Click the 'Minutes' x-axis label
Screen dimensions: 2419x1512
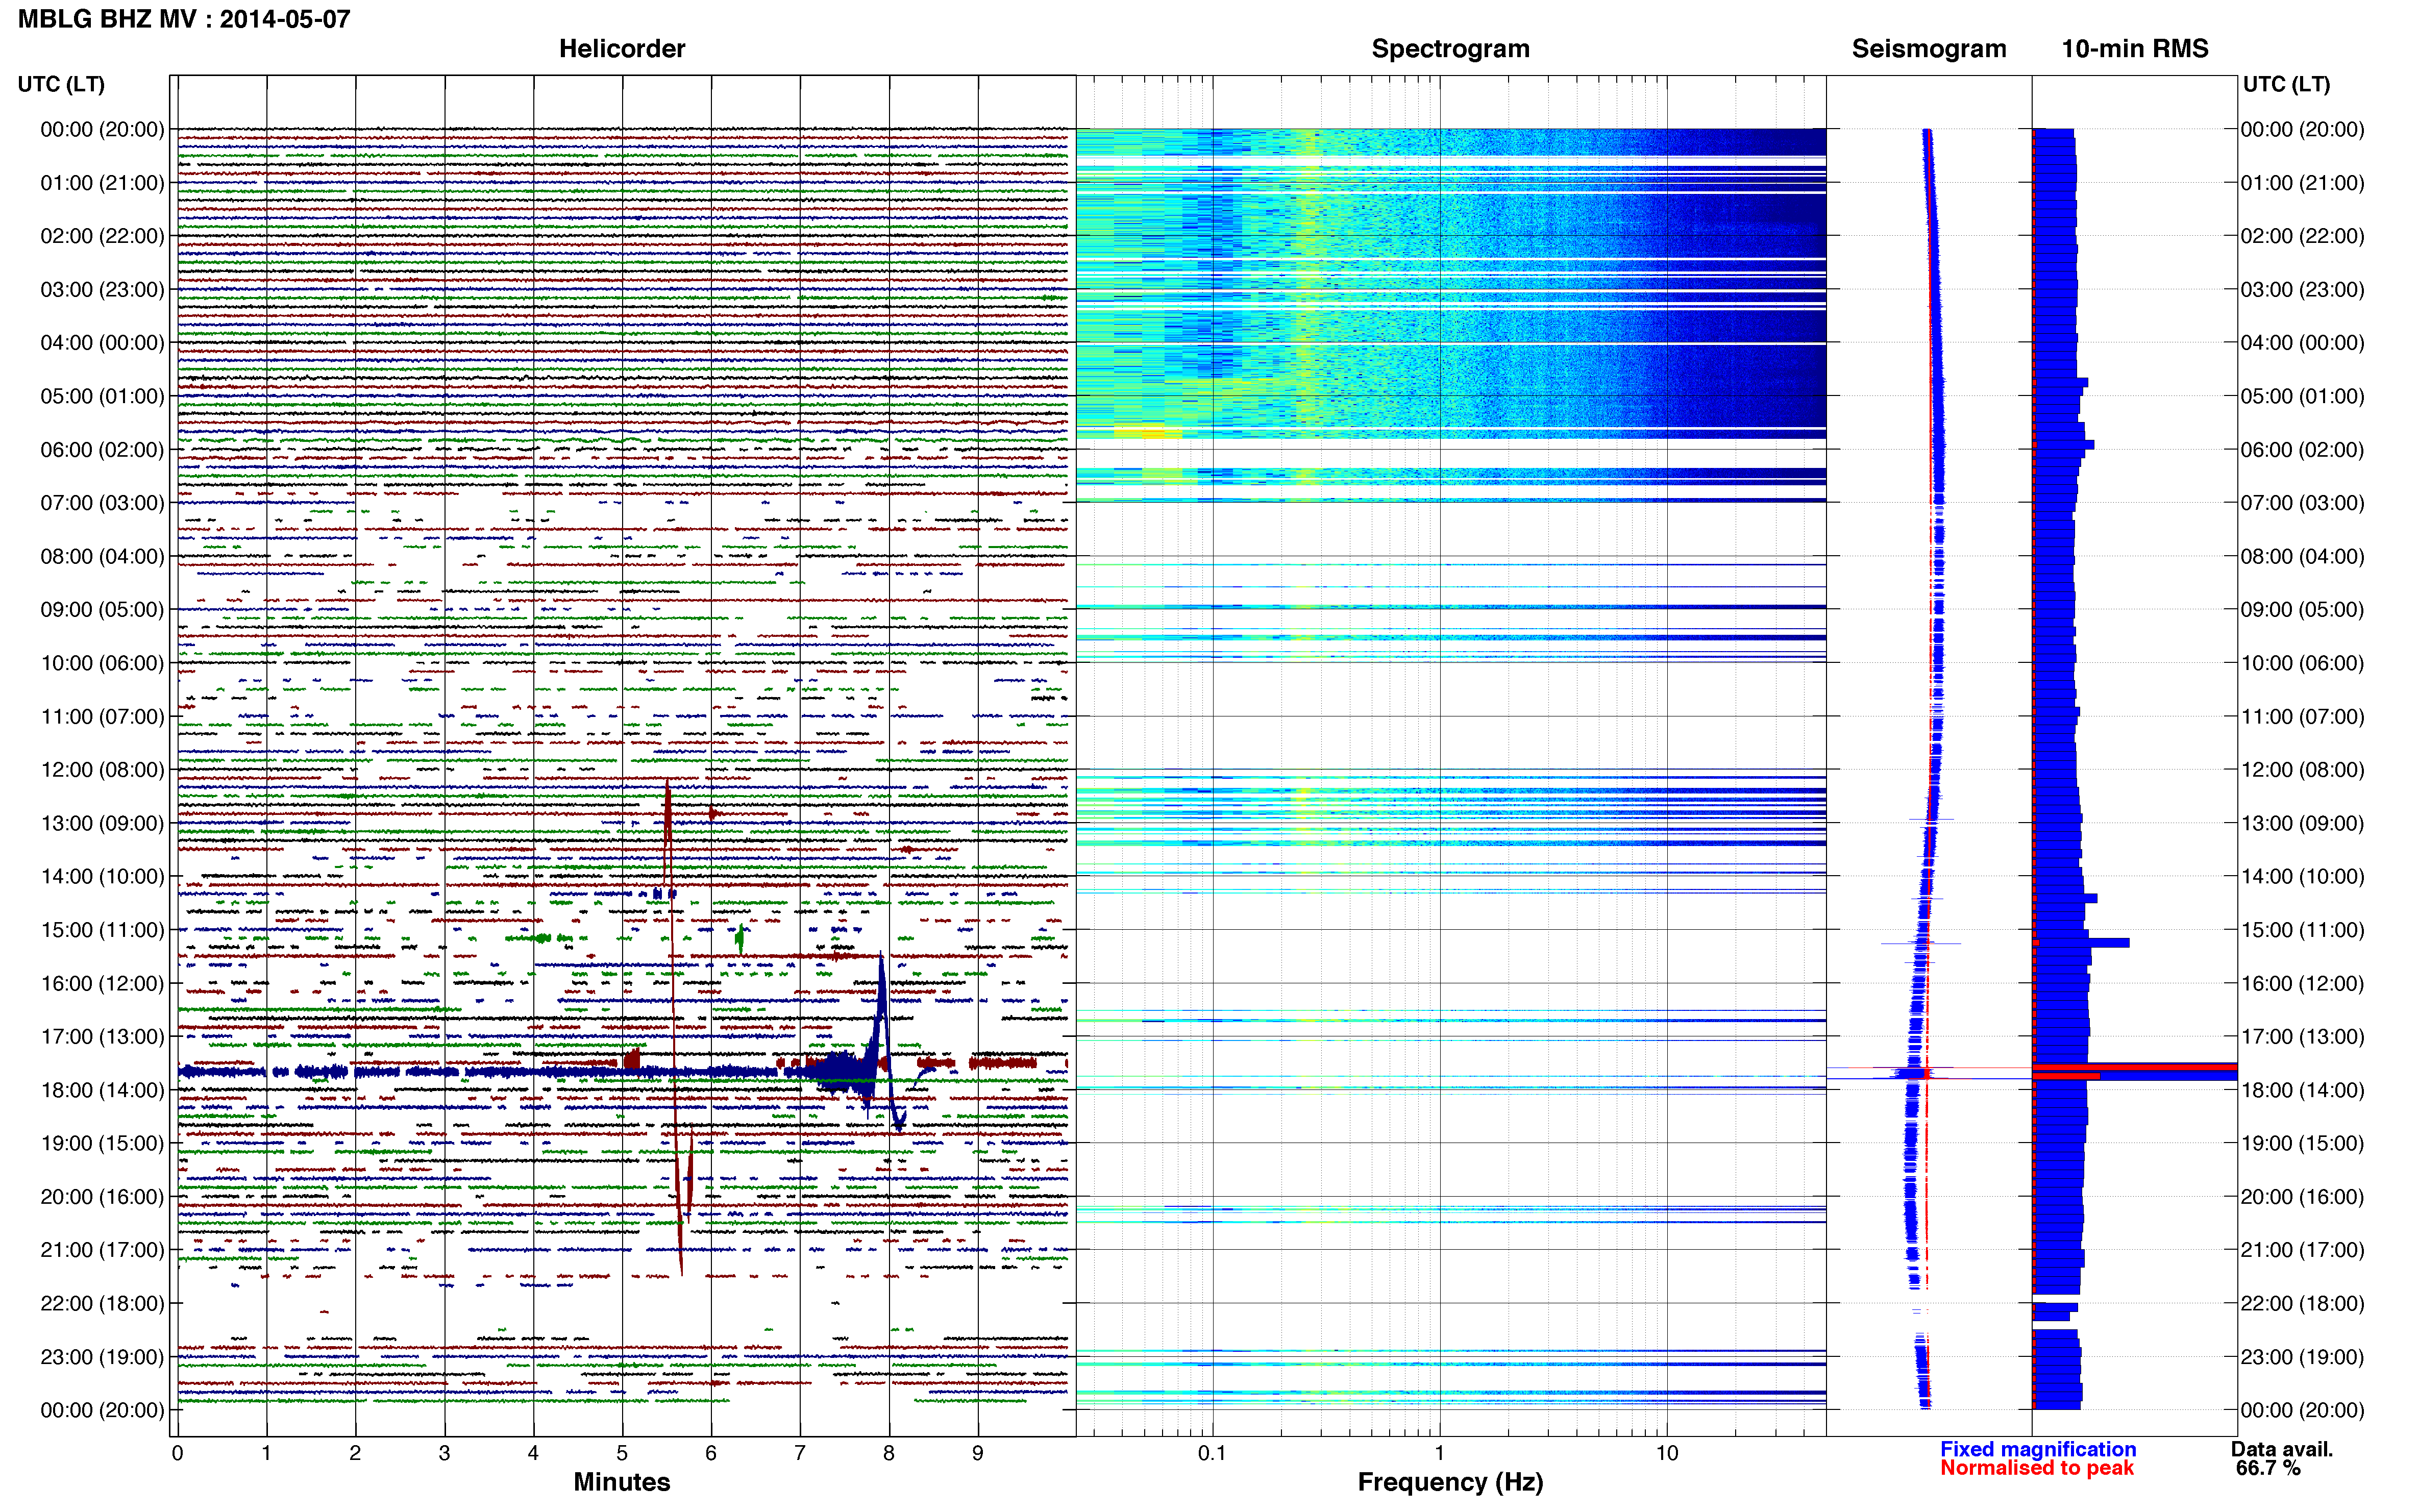(622, 1482)
